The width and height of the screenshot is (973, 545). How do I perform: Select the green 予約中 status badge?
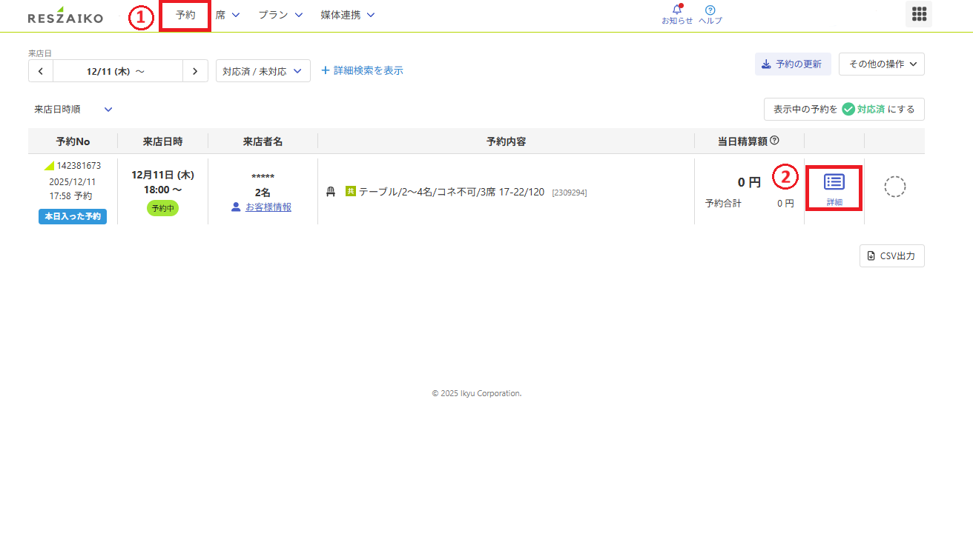click(x=162, y=208)
